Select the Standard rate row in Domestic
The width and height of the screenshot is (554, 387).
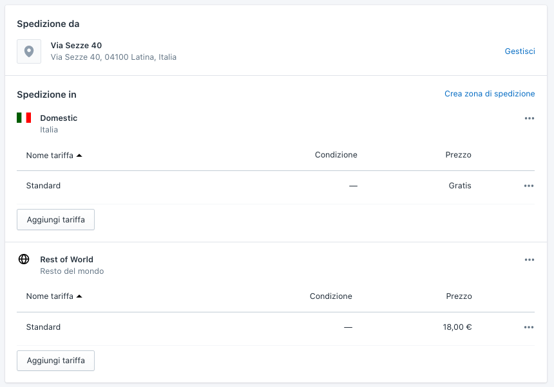click(43, 186)
